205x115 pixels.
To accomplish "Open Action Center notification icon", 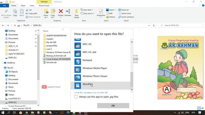I will pyautogui.click(x=200, y=112).
